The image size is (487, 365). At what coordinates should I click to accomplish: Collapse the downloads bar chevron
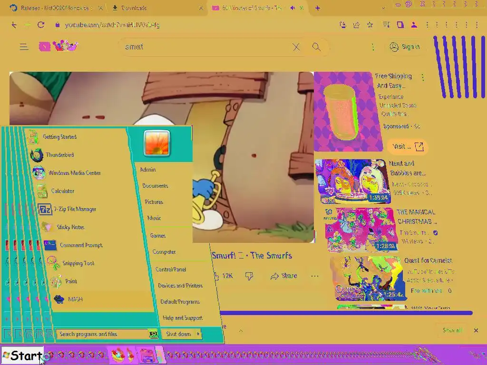click(x=241, y=331)
